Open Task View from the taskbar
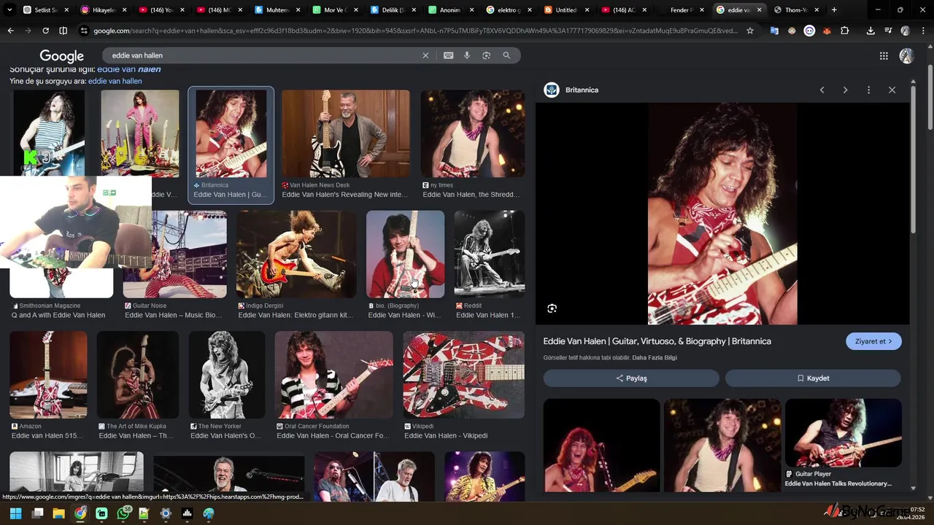Viewport: 934px width, 525px height. pyautogui.click(x=37, y=513)
